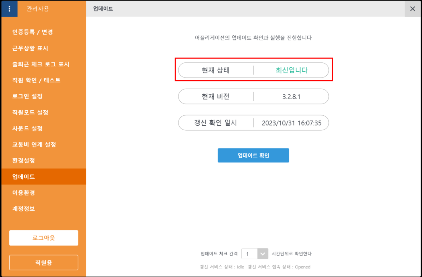This screenshot has width=422, height=277.
Task: Close the 업데이트 panel with X
Action: pos(412,9)
